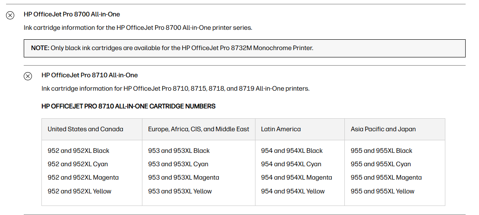Click the 952 and 952XL Magenta entry
This screenshot has height=215, width=479.
click(83, 177)
